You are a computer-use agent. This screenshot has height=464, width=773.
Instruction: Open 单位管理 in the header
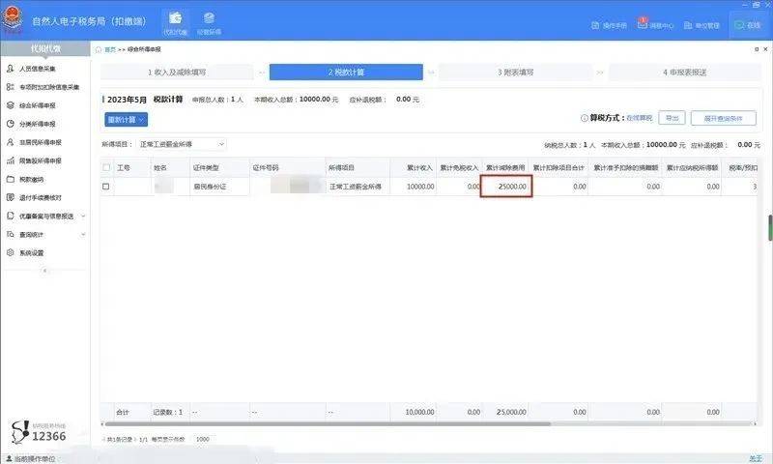[x=701, y=26]
